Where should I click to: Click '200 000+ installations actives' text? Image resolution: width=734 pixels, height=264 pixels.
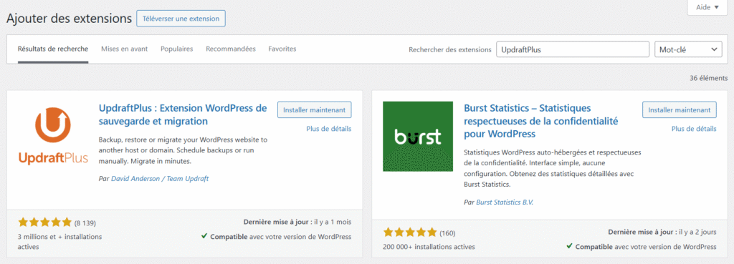coord(429,246)
